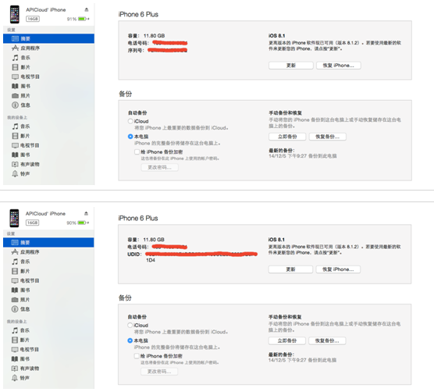Click 恢复备份... button in upper screenshot
The height and width of the screenshot is (392, 434).
point(327,137)
